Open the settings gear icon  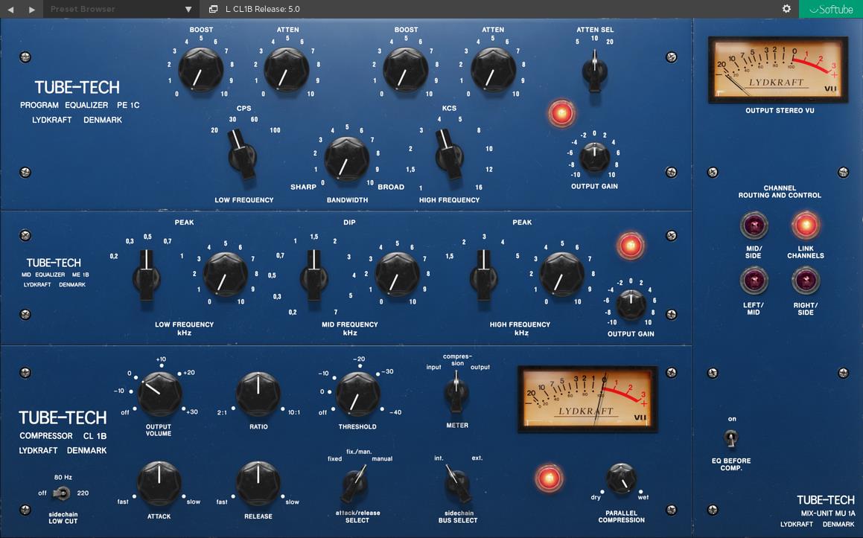(x=786, y=9)
